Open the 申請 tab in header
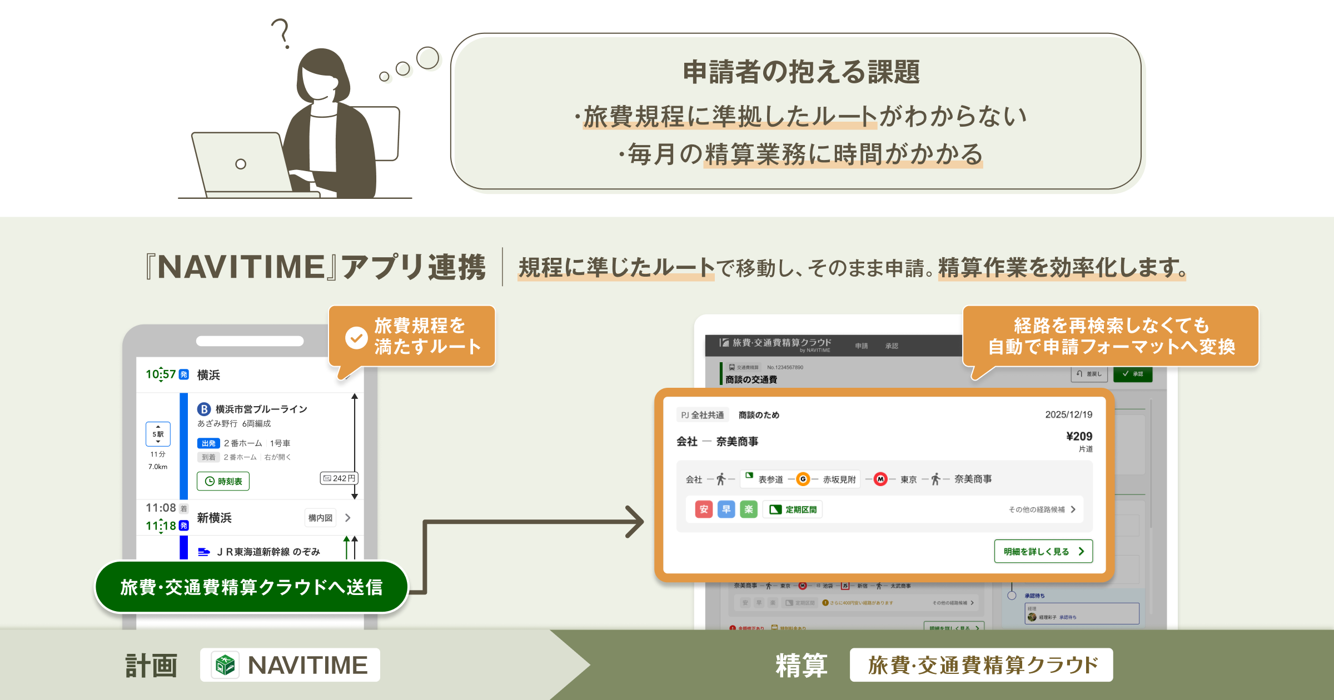Viewport: 1334px width, 700px height. pos(862,346)
